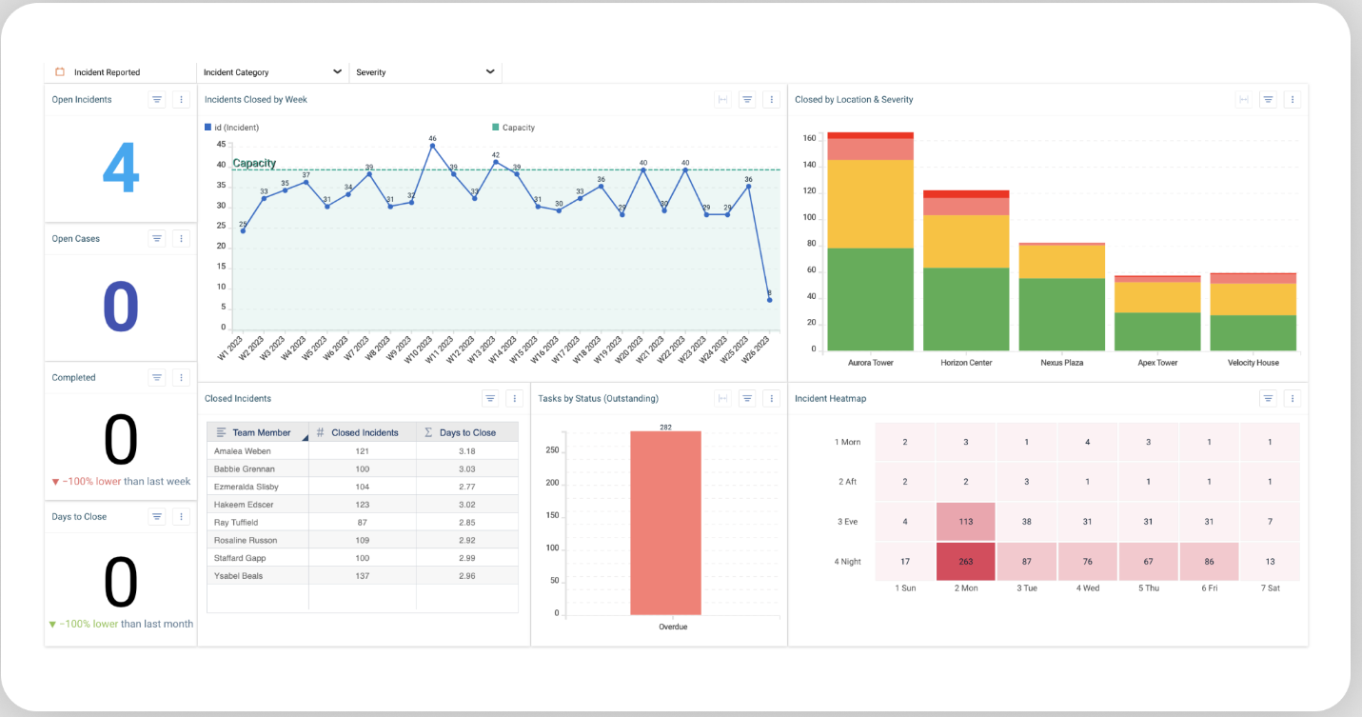Open filter for Open Incidents card
Viewport: 1362px width, 717px height.
point(158,99)
